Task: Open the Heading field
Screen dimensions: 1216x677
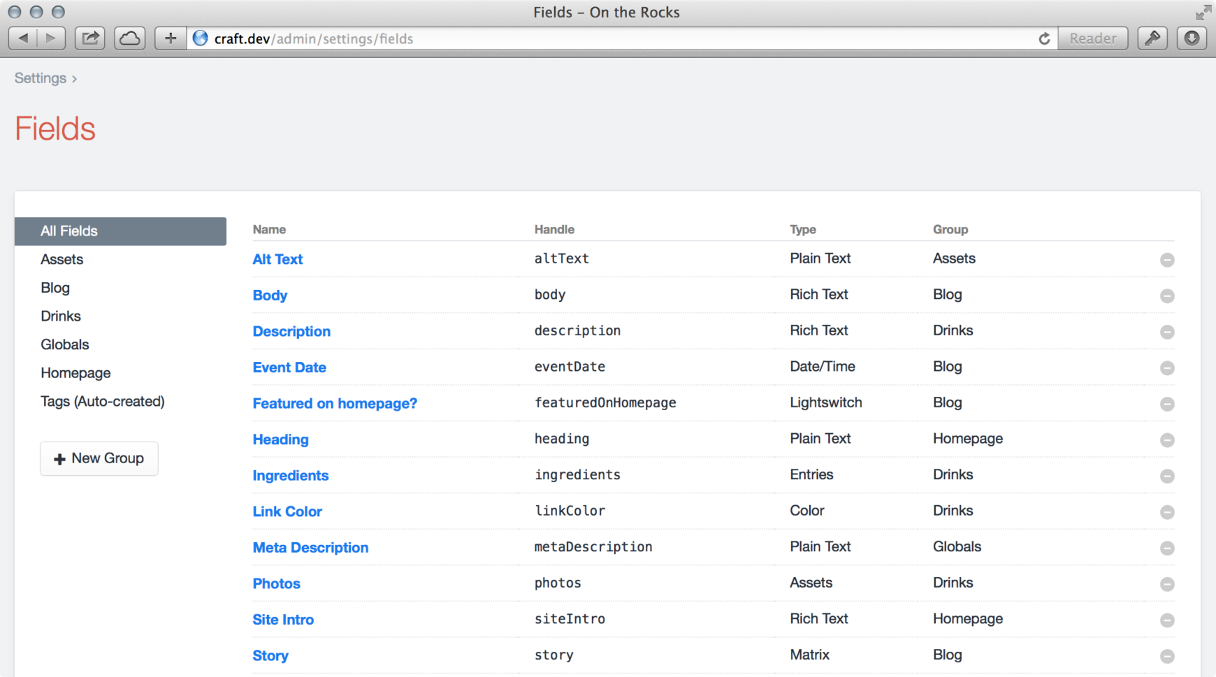Action: pyautogui.click(x=280, y=439)
